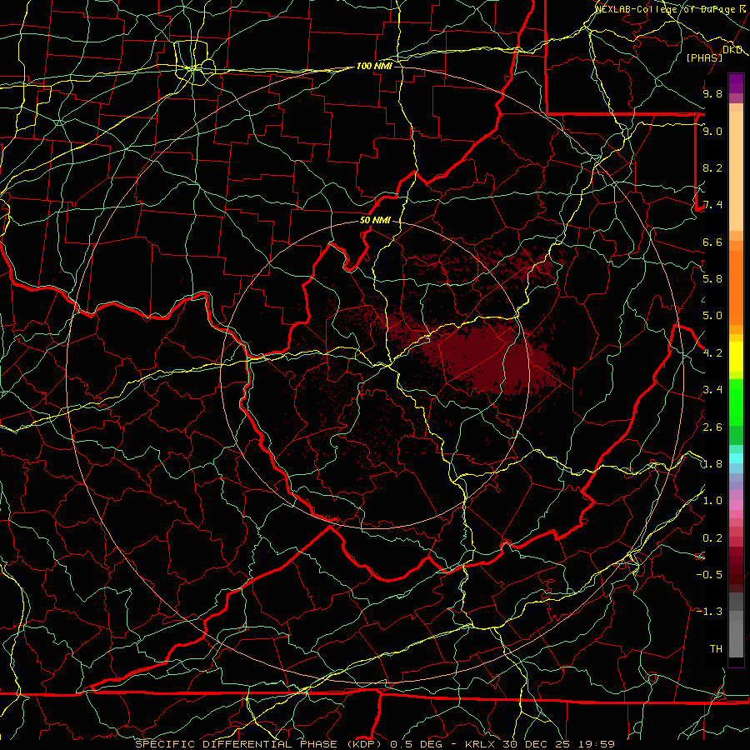Click the -0.5 value on the color scale
The image size is (750, 750).
point(709,575)
